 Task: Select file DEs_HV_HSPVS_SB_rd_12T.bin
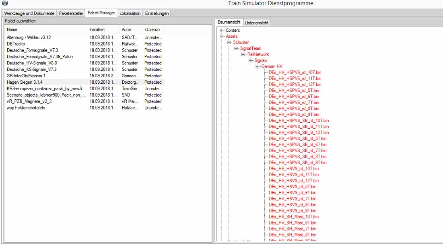pos(299,132)
